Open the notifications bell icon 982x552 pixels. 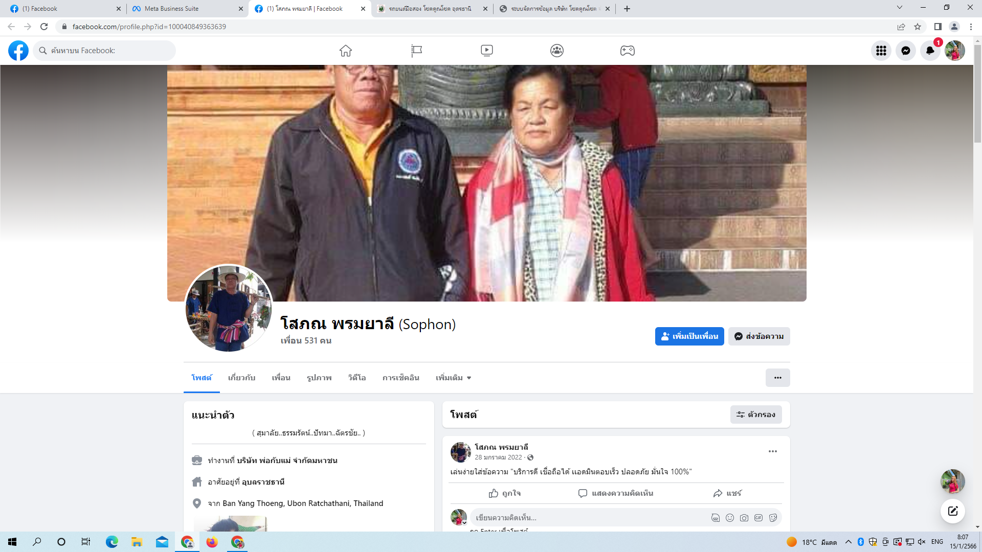[930, 51]
